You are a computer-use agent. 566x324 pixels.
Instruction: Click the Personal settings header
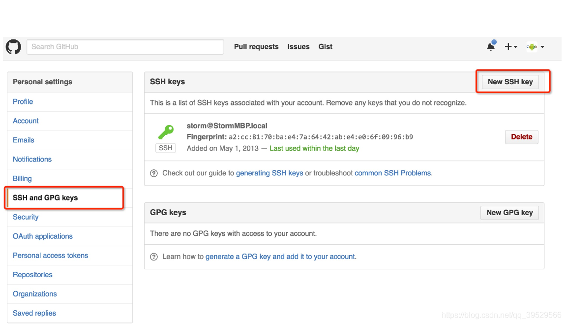tap(43, 82)
